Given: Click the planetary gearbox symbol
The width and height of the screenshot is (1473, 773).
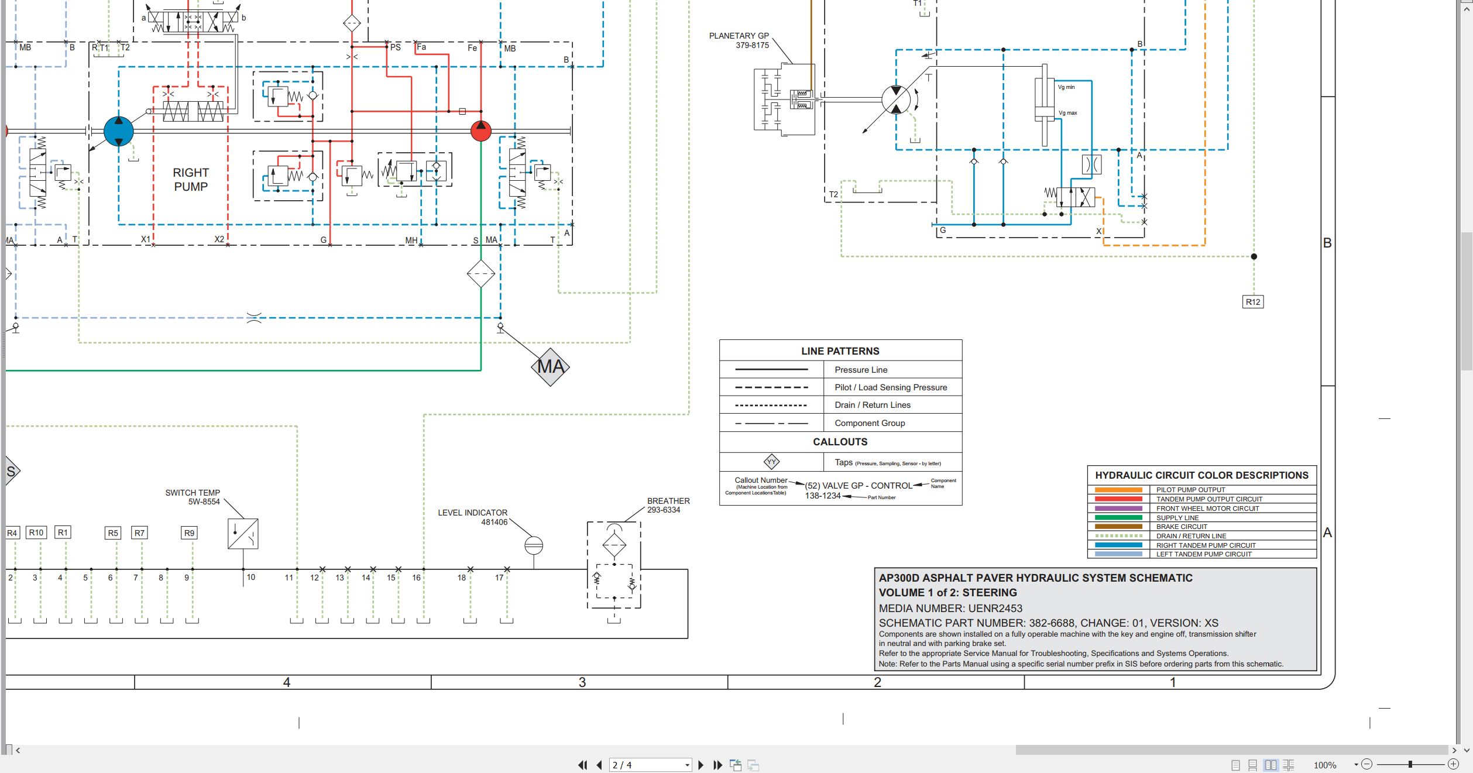Looking at the screenshot, I should pos(784,99).
